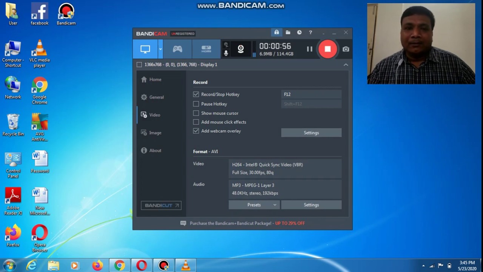The image size is (483, 272).
Task: Toggle microphone recording icon
Action: [x=226, y=53]
